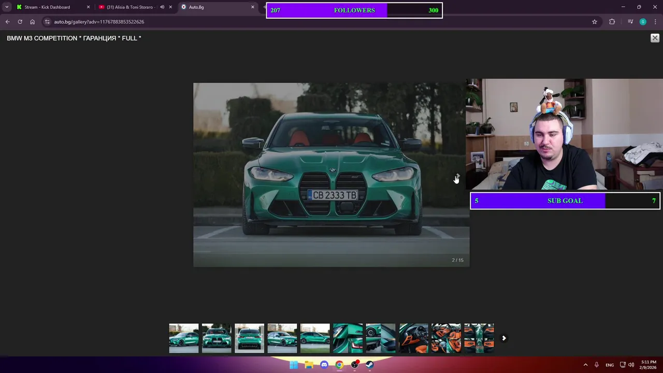
Task: Close the Stream - Kick Dashboard tab
Action: coord(88,7)
